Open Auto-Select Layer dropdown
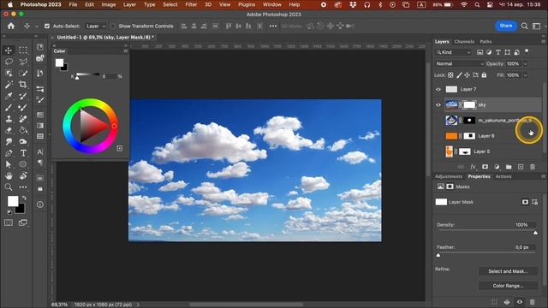Screen dimensions: 548x308 click(x=96, y=26)
